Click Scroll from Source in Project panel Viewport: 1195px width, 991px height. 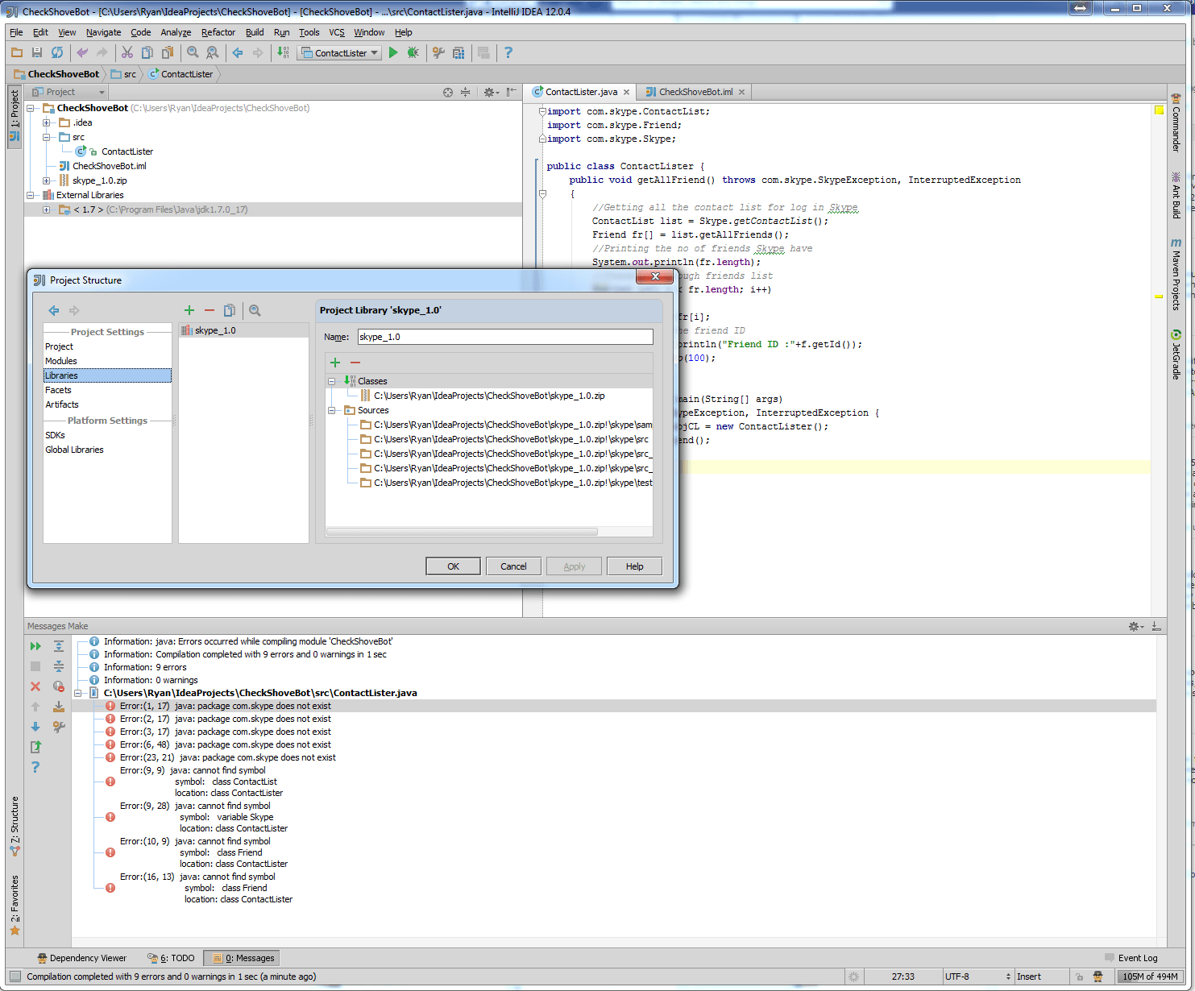tap(448, 92)
